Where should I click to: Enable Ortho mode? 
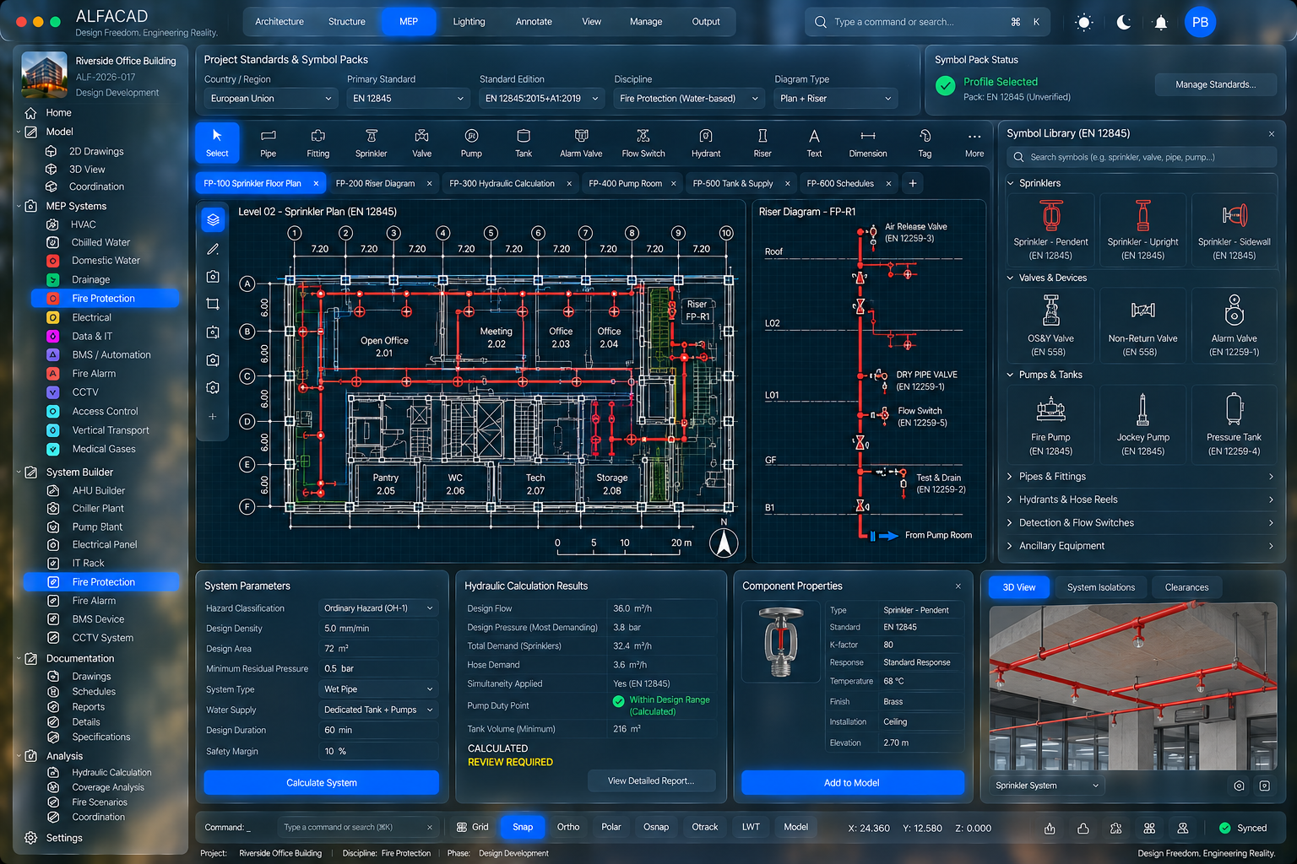[568, 827]
